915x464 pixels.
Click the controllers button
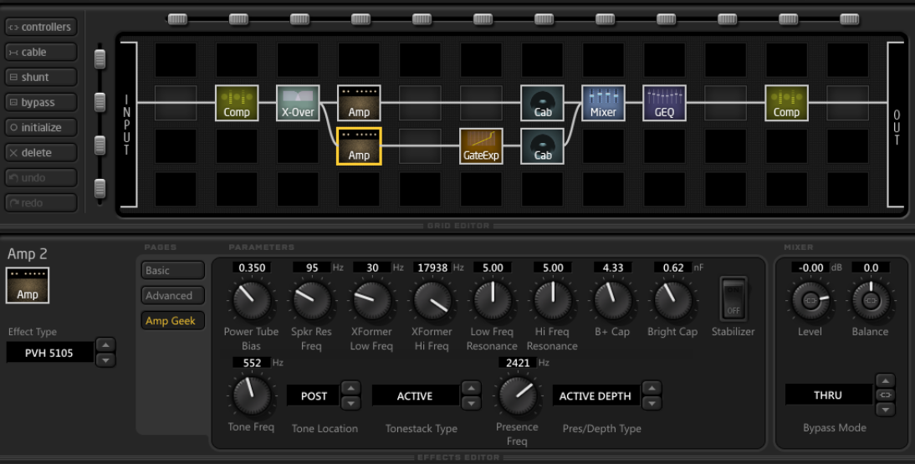click(x=41, y=27)
